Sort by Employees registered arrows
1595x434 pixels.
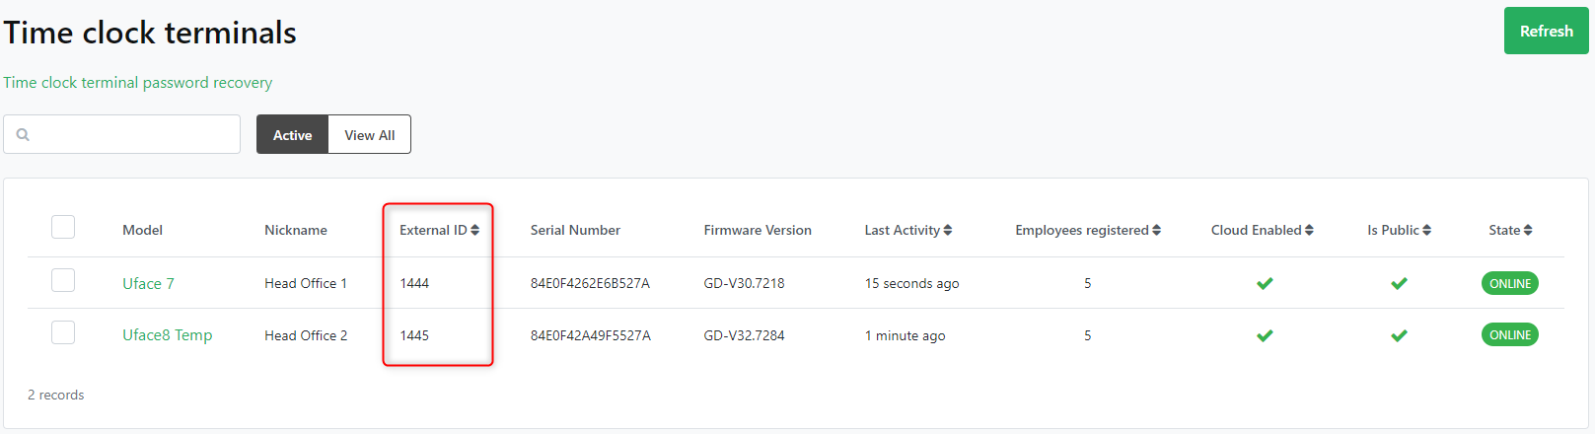tap(1157, 230)
